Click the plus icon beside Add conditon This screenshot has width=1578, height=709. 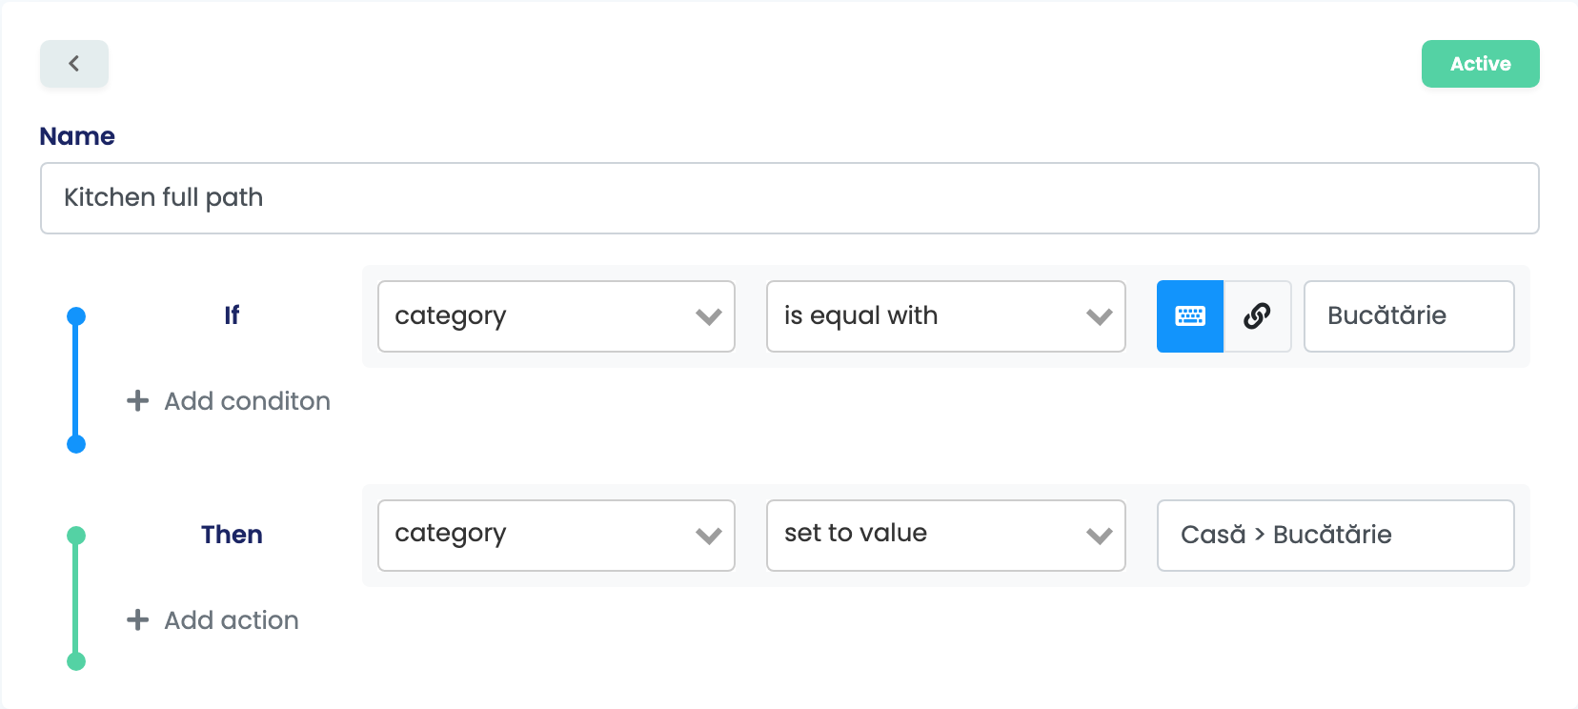point(138,401)
